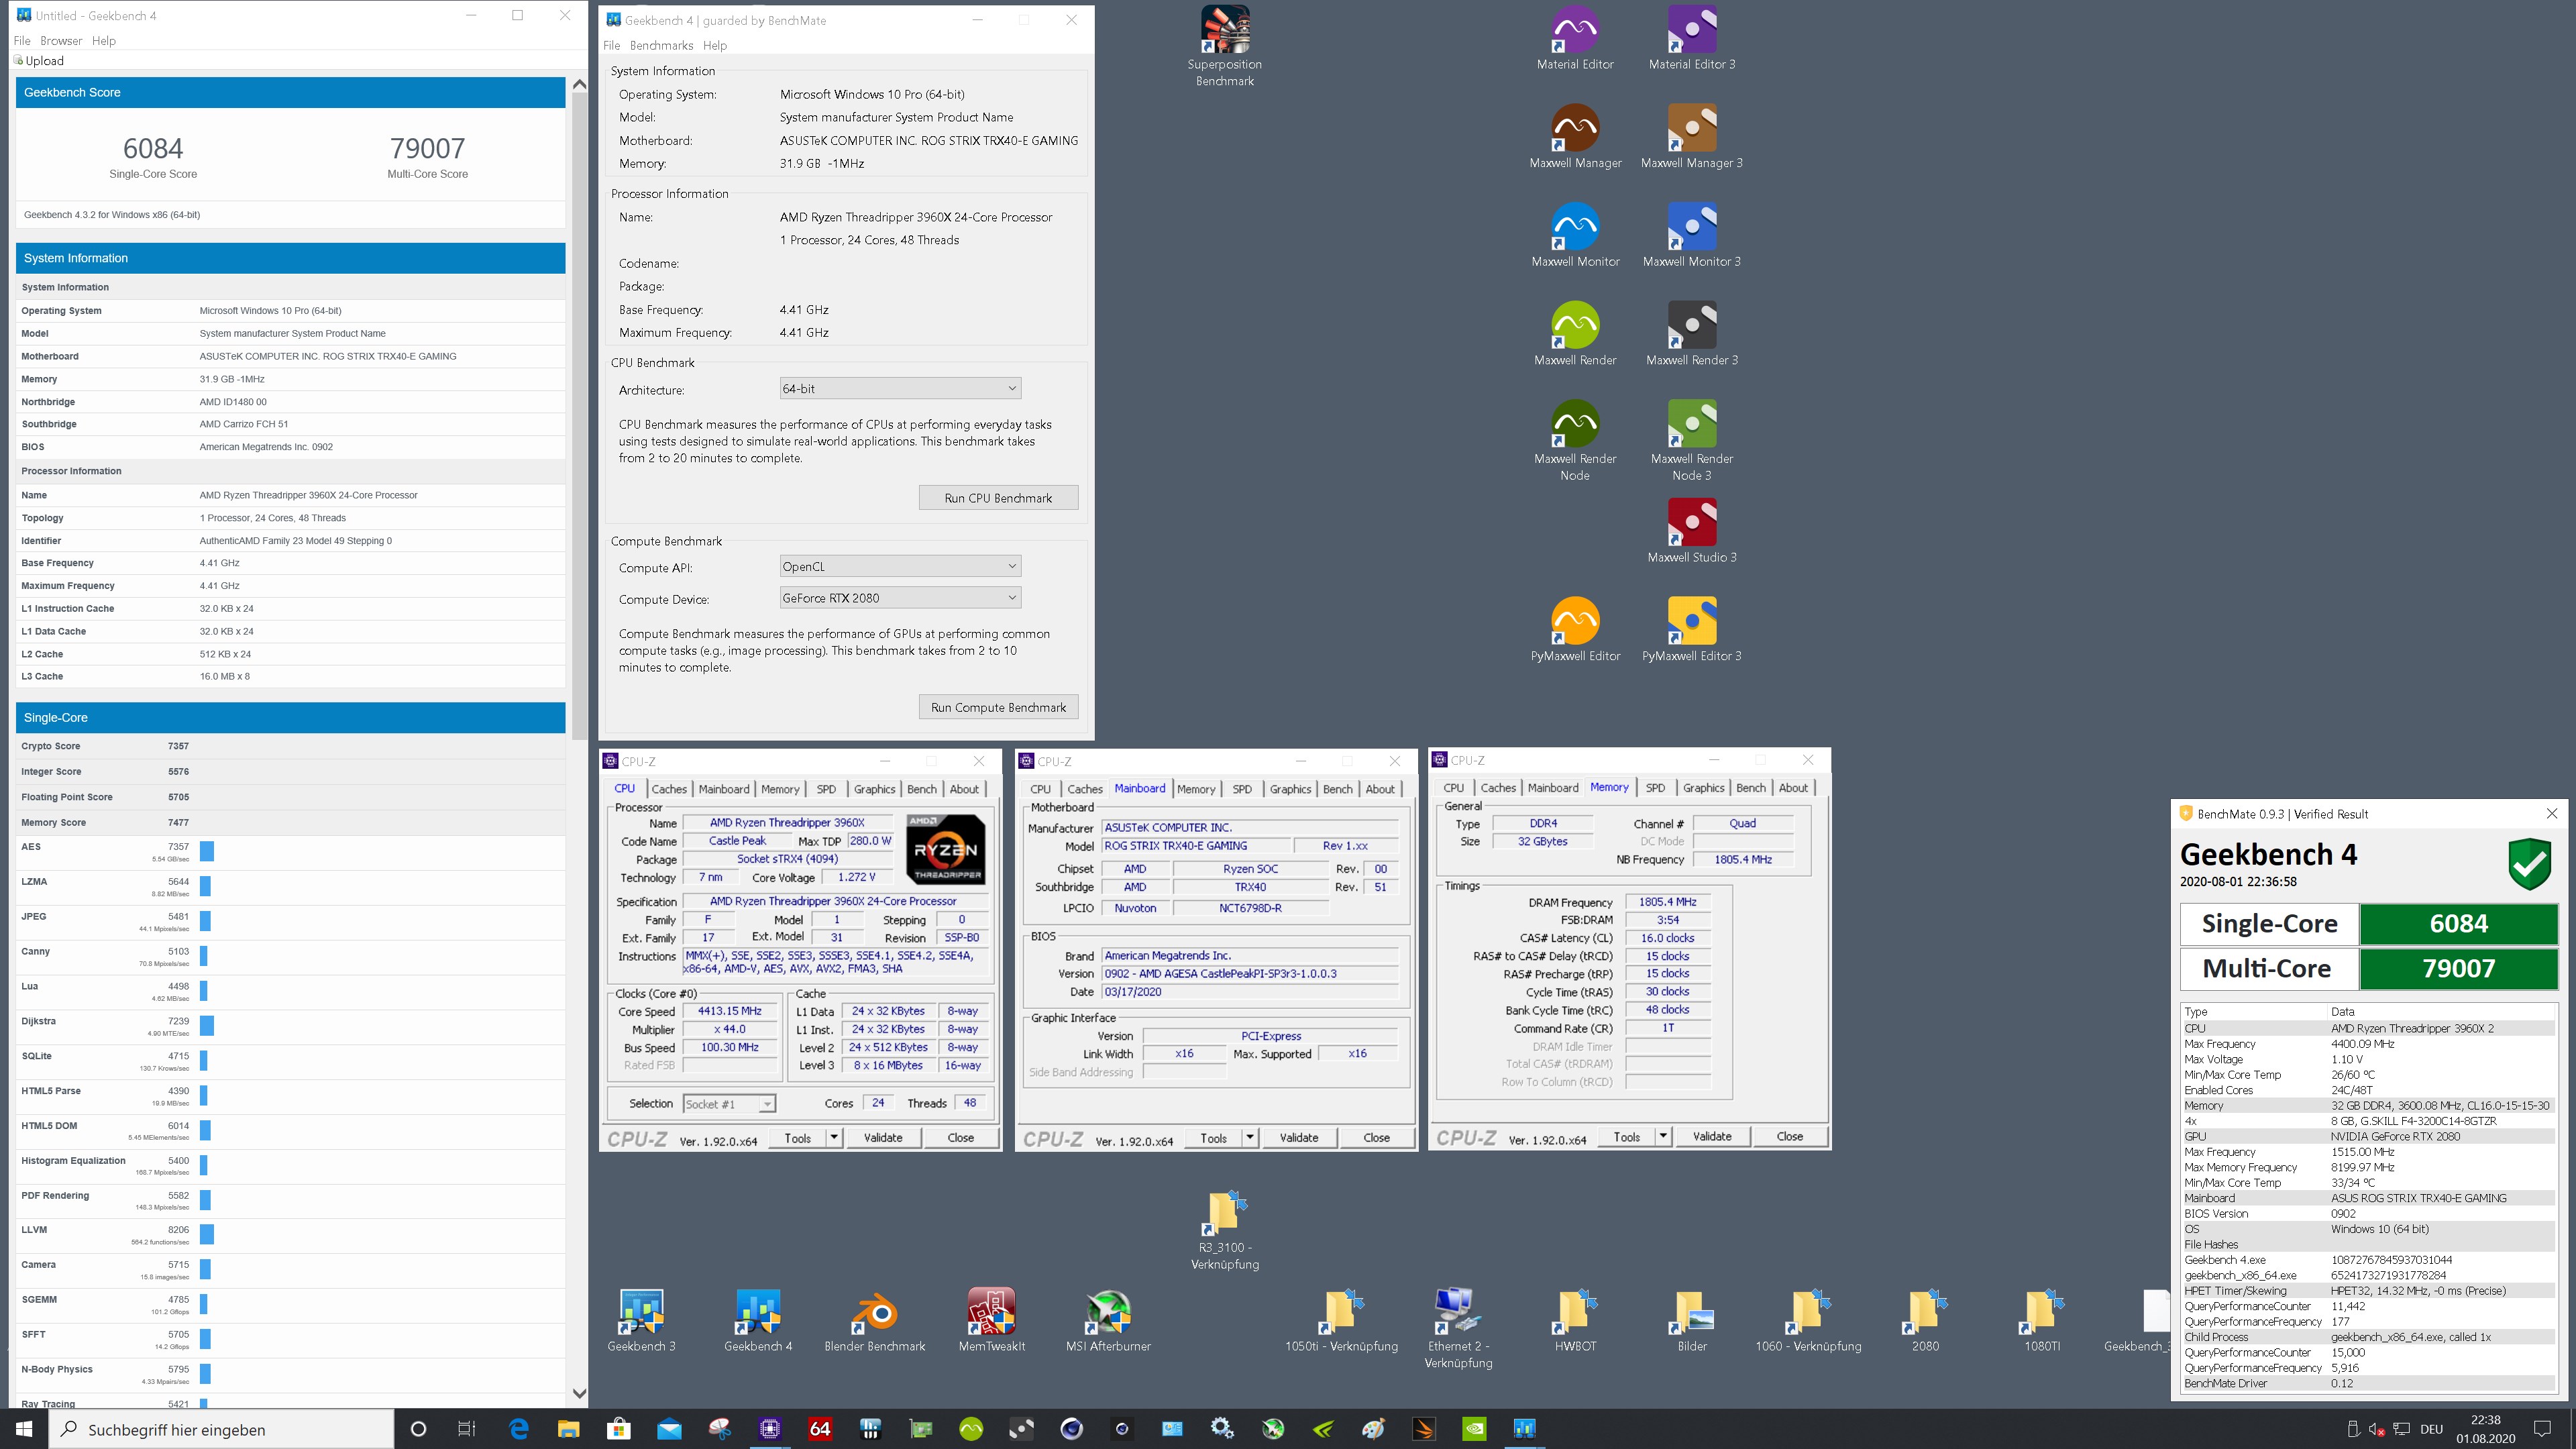Open Socket #1 selection dropdown in CPU-Z
Image resolution: width=2576 pixels, height=1449 pixels.
[729, 1104]
